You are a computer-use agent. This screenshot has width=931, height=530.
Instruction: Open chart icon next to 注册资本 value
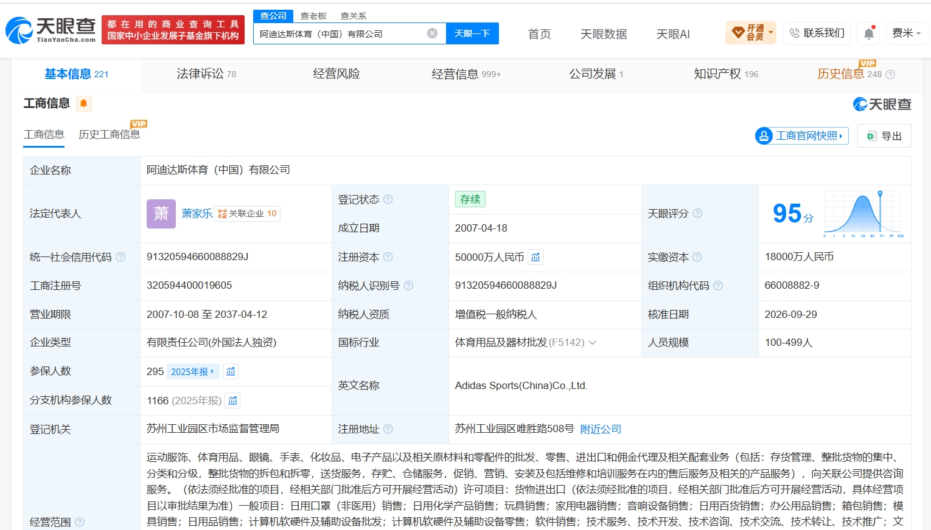click(x=535, y=257)
